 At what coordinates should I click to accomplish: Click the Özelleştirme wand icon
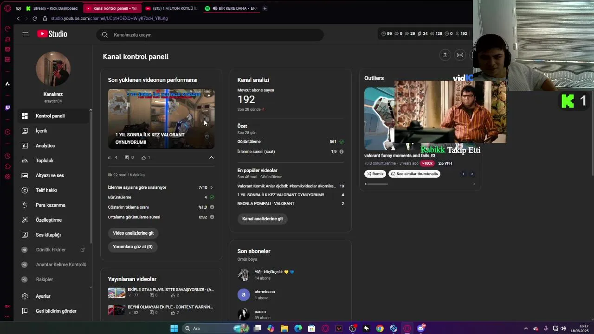(25, 220)
